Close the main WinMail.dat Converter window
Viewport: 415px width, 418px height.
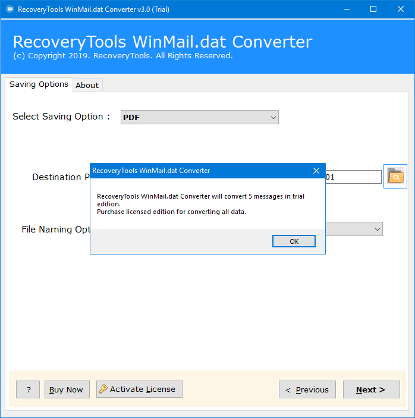[401, 10]
